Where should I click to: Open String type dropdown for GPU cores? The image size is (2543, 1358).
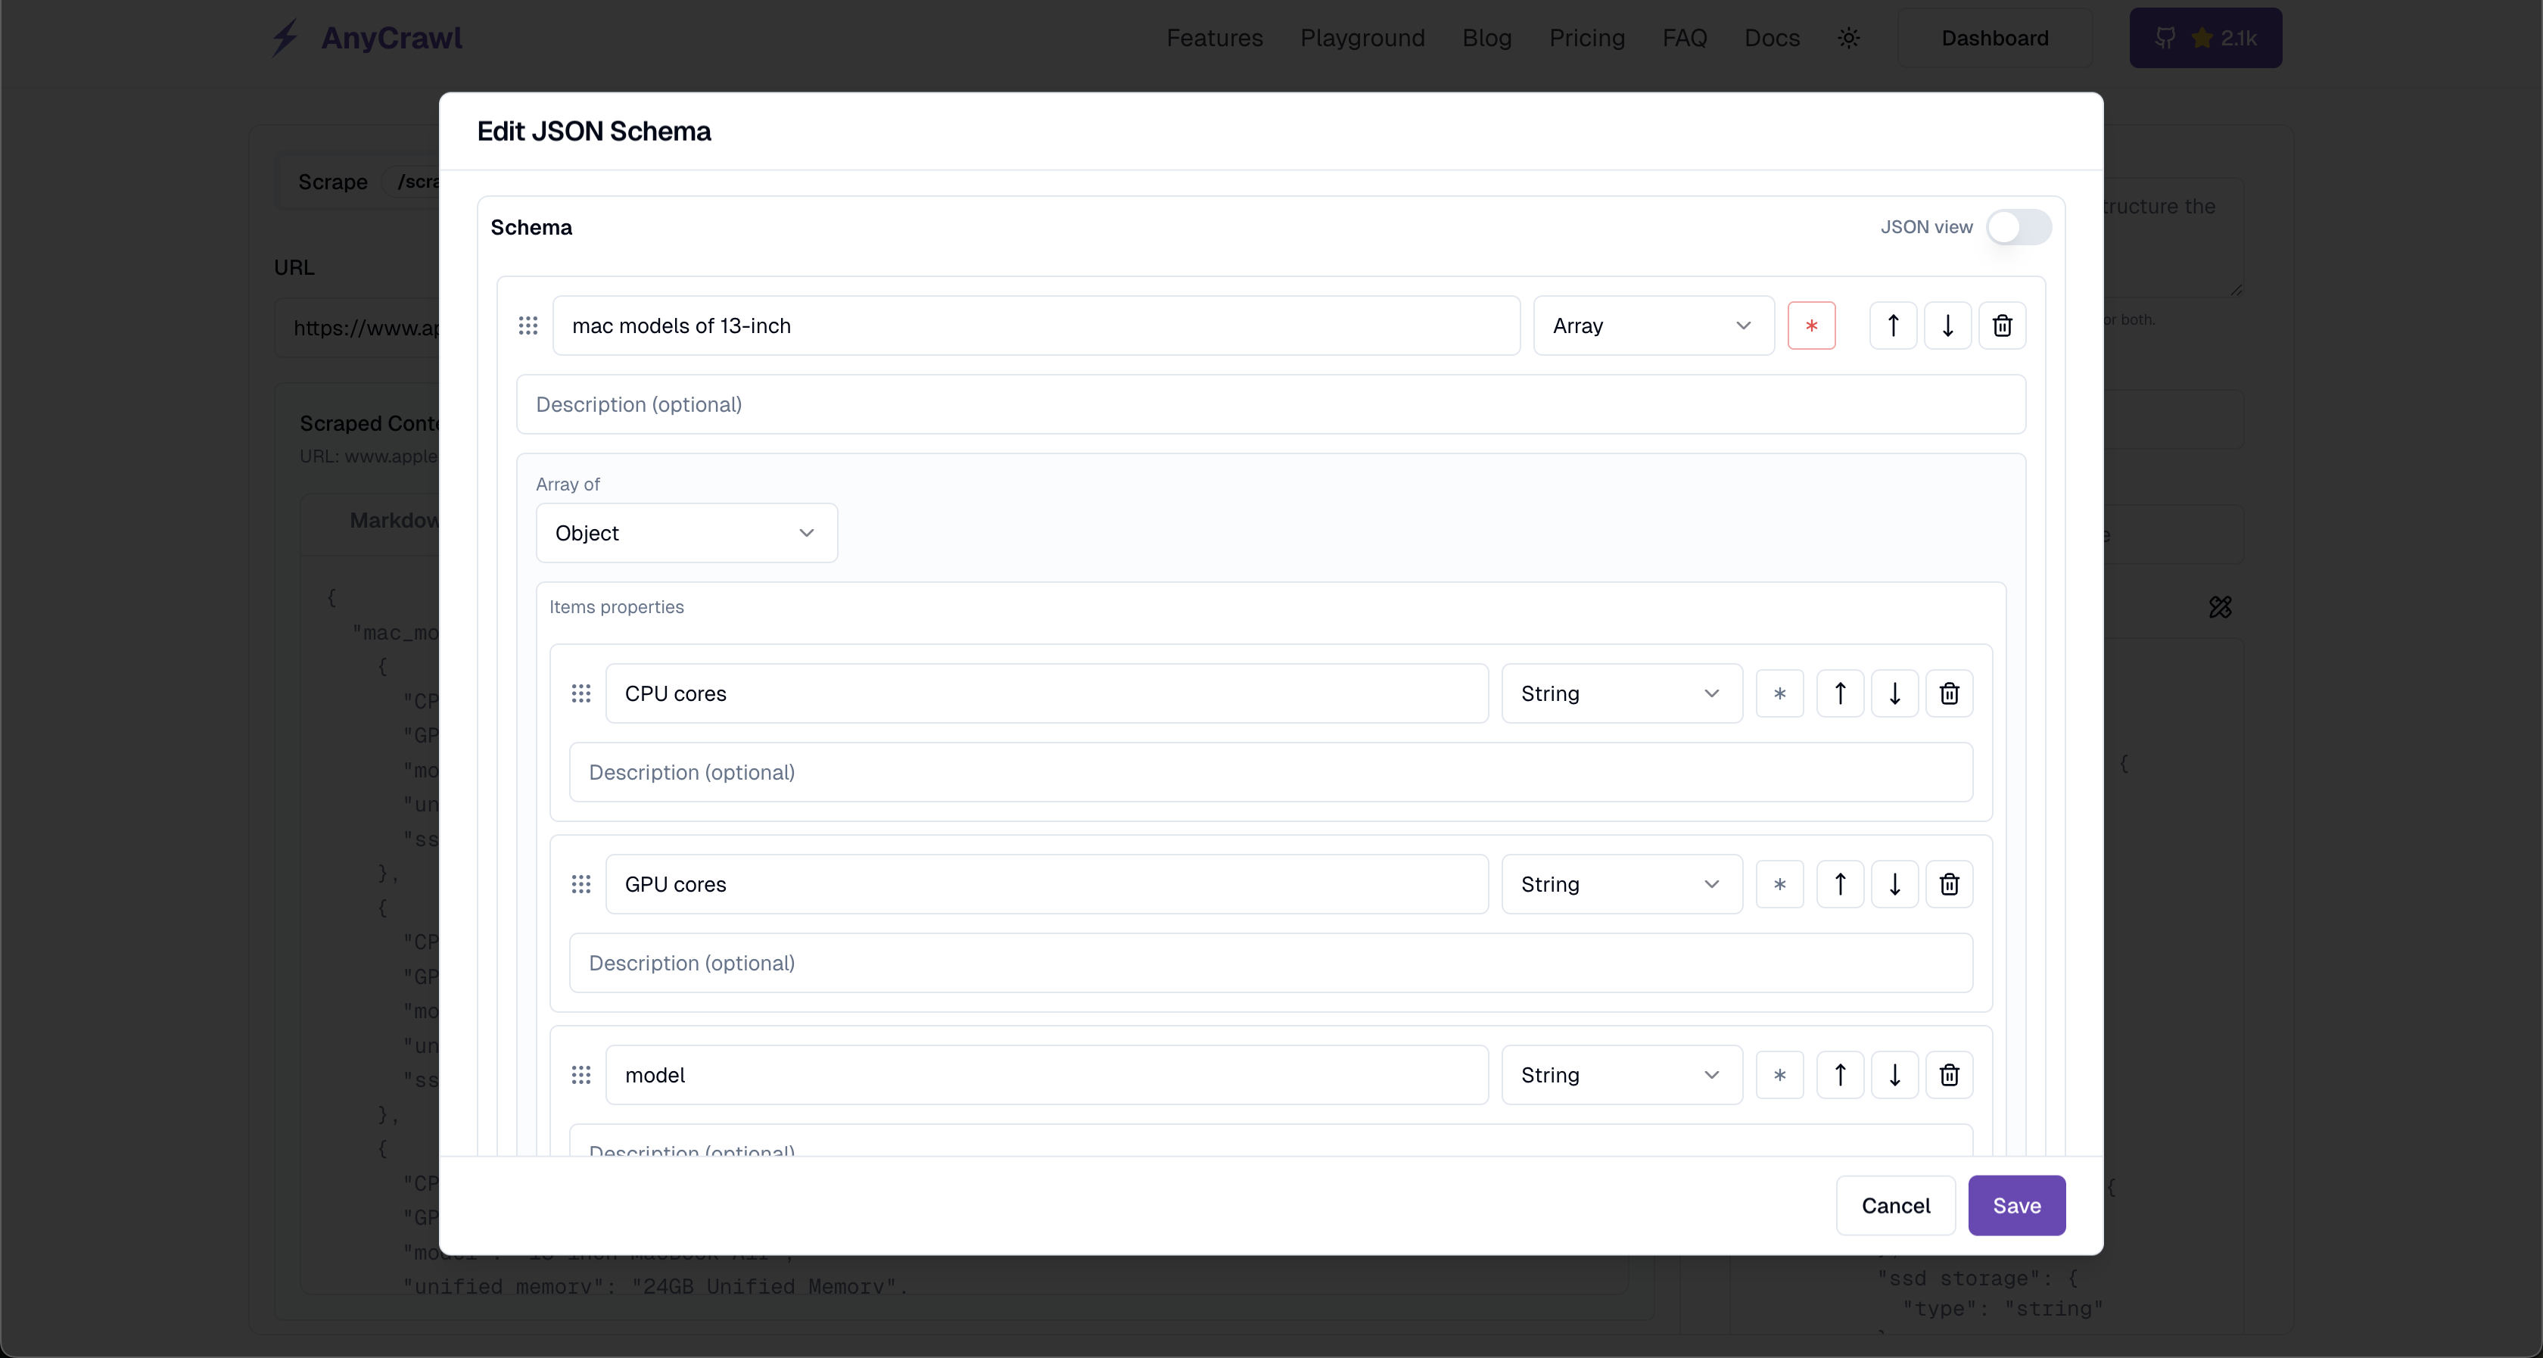[x=1622, y=884]
